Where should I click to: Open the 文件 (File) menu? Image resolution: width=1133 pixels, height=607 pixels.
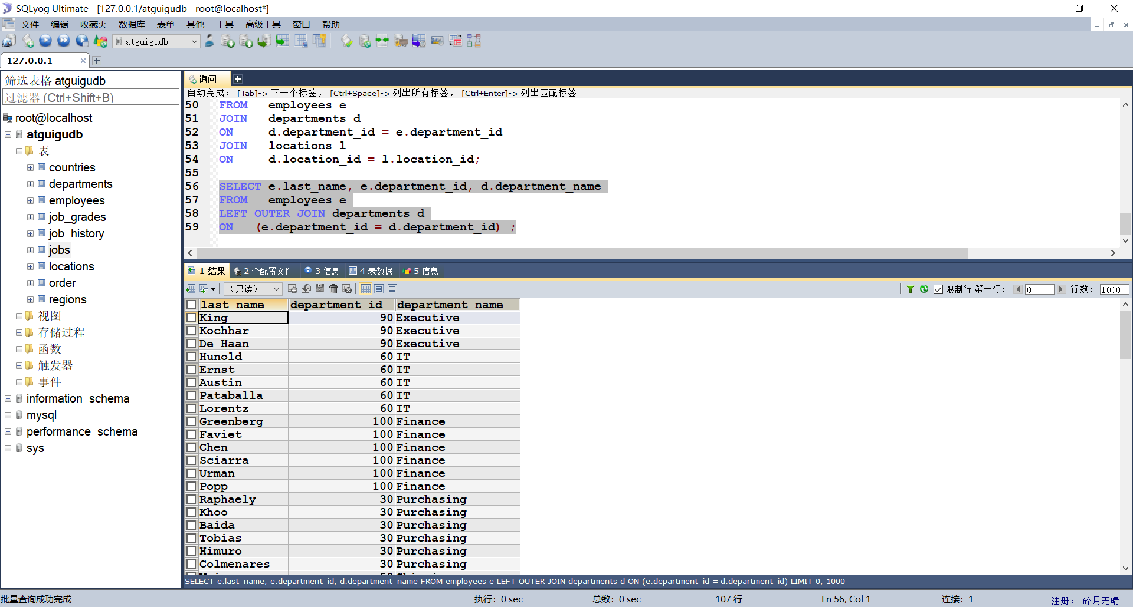[30, 24]
